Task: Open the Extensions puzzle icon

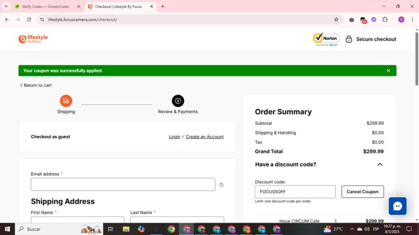Action: coord(385,20)
